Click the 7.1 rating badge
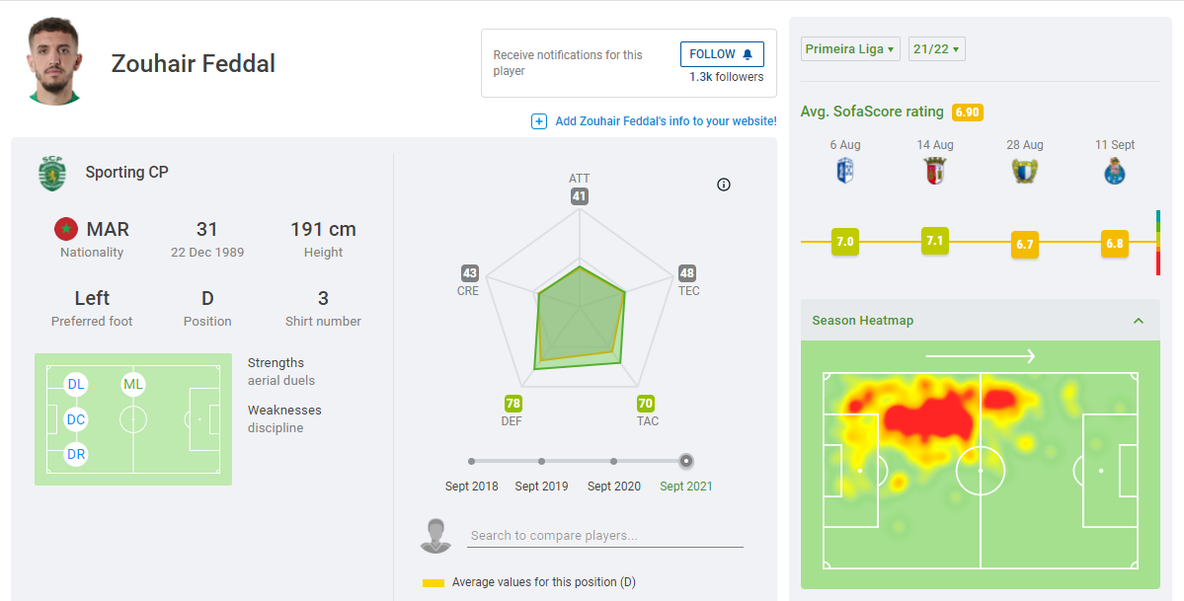The width and height of the screenshot is (1184, 601). 935,241
